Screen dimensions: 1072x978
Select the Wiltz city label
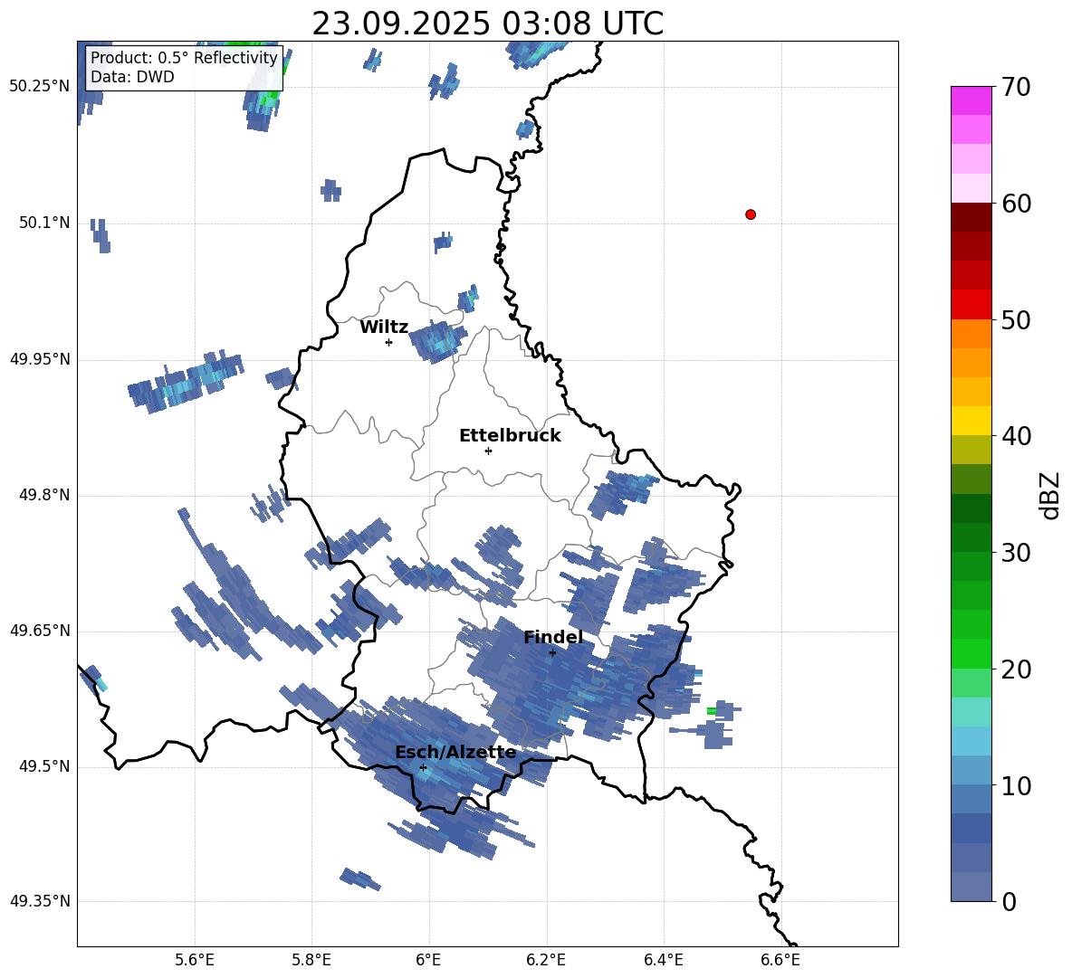[x=384, y=328]
